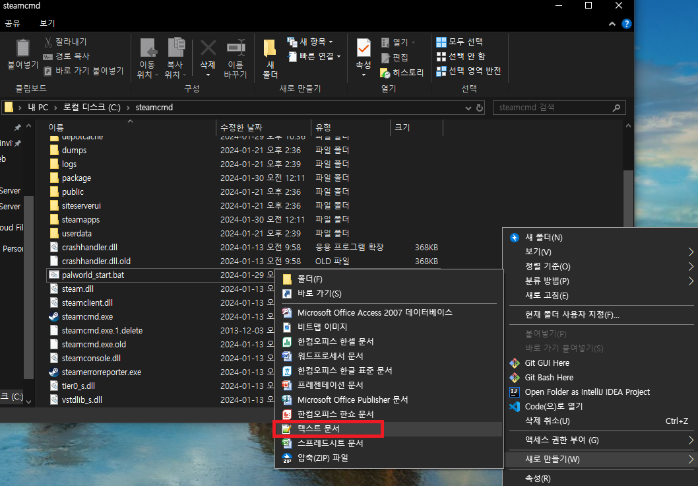Select the dumps folder

pos(74,150)
